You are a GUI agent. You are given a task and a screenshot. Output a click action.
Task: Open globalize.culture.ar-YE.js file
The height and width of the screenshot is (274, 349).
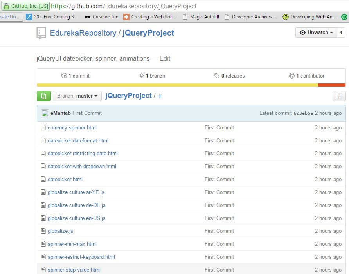76,192
